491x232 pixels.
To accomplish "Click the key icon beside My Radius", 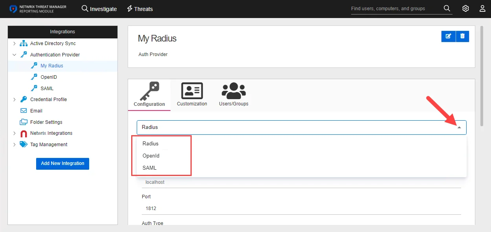I will pos(34,66).
